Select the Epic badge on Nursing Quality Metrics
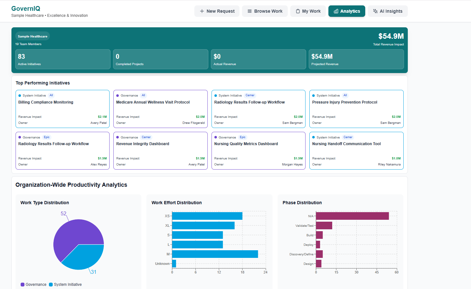This screenshot has height=289, width=471. point(242,137)
